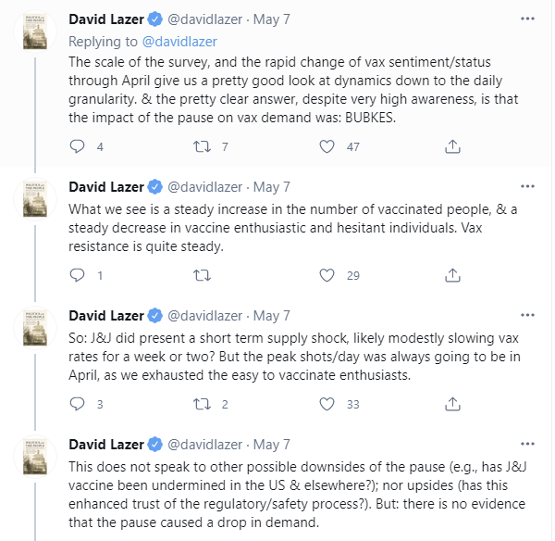Screen dimensions: 555x541
Task: Retweet the J&J supply shock tweet
Action: 201,404
